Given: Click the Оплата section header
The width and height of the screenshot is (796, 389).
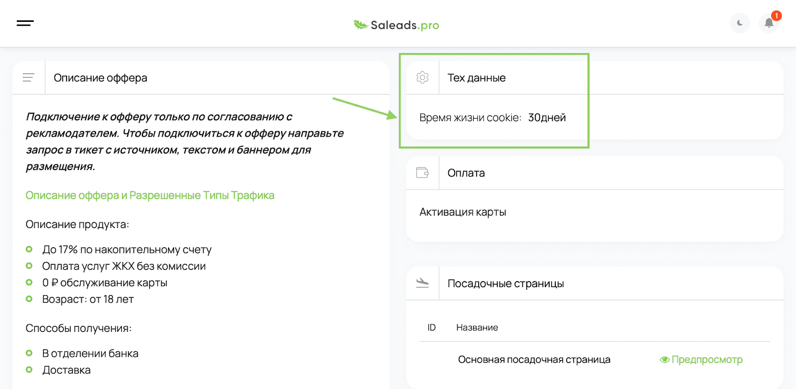Looking at the screenshot, I should coord(466,173).
